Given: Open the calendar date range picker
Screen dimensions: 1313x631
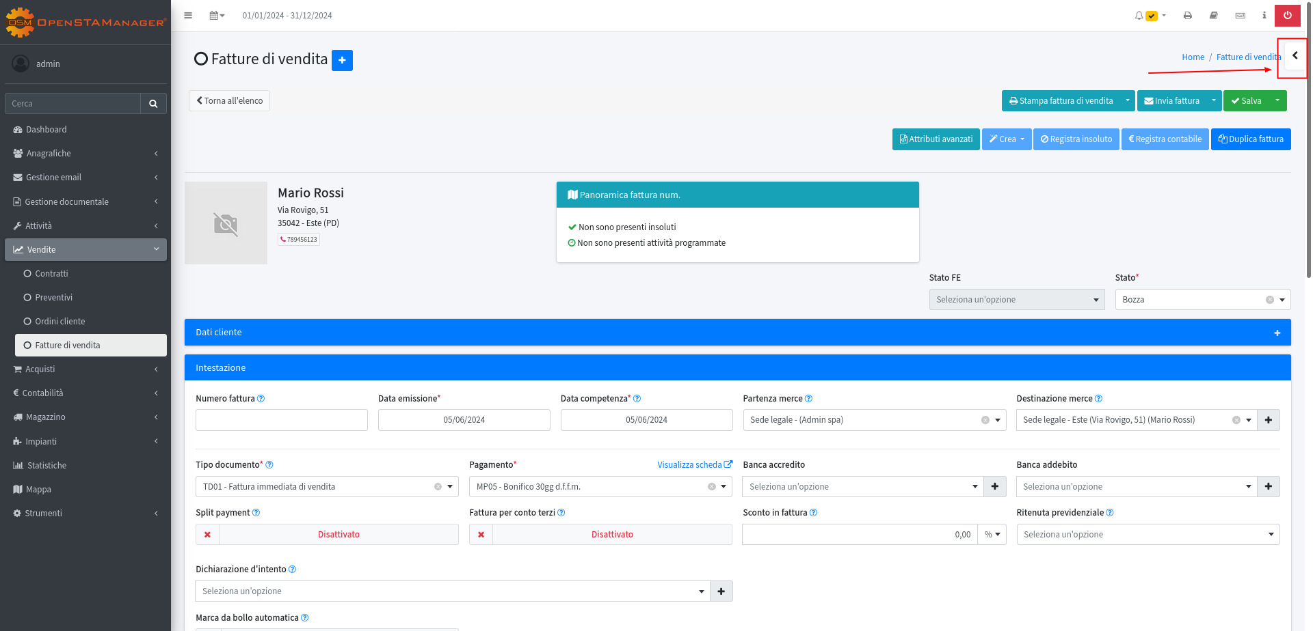Looking at the screenshot, I should [217, 16].
